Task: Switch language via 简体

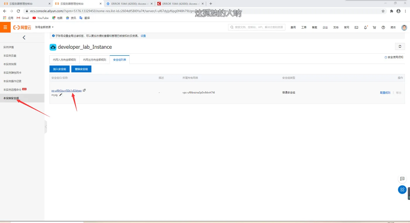Action: click(x=393, y=27)
